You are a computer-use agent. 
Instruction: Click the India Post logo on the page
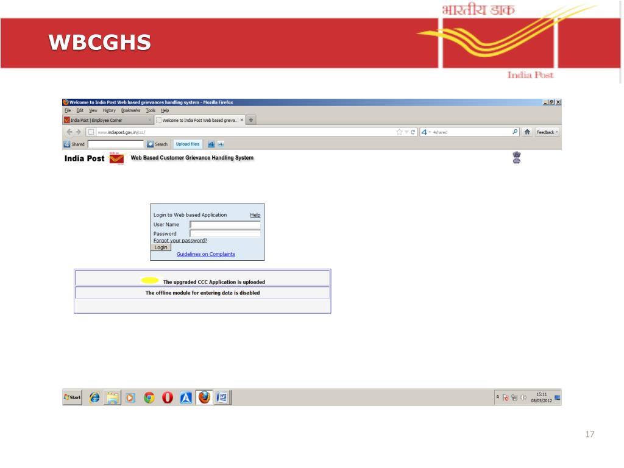(116, 158)
